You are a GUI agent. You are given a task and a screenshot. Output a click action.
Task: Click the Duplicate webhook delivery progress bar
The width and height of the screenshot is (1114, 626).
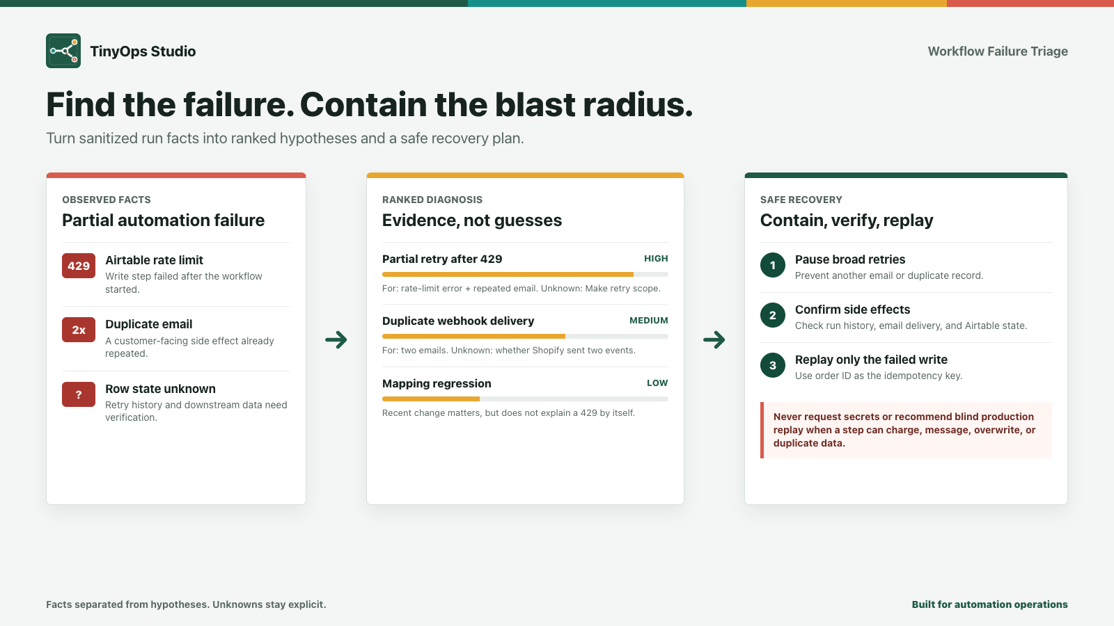525,336
